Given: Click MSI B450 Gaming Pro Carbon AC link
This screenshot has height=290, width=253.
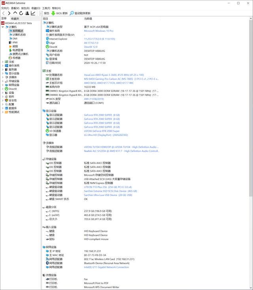Looking at the screenshot, I should coord(121,79).
